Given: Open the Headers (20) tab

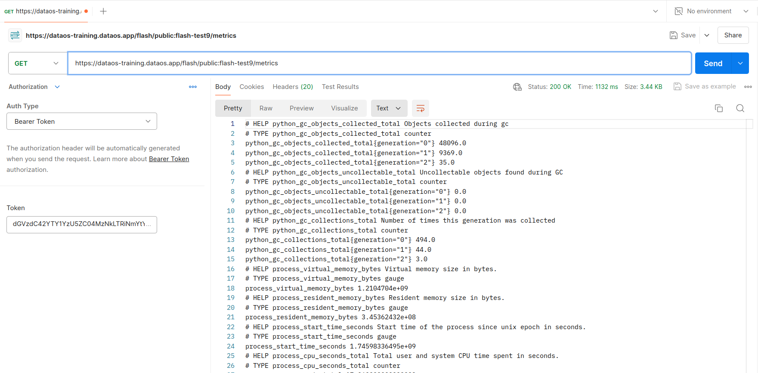Looking at the screenshot, I should [x=293, y=87].
